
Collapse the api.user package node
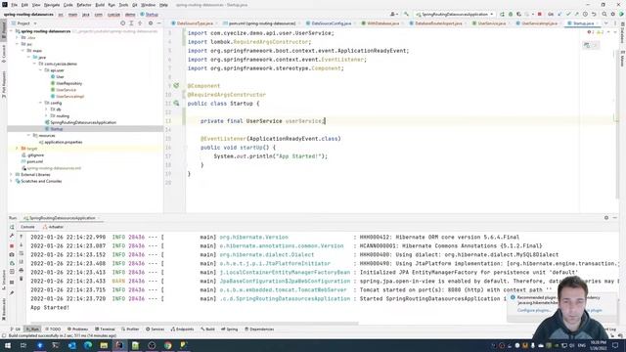(x=40, y=70)
